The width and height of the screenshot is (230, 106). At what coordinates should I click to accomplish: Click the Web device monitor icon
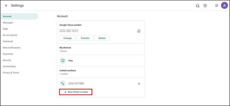tap(63, 60)
